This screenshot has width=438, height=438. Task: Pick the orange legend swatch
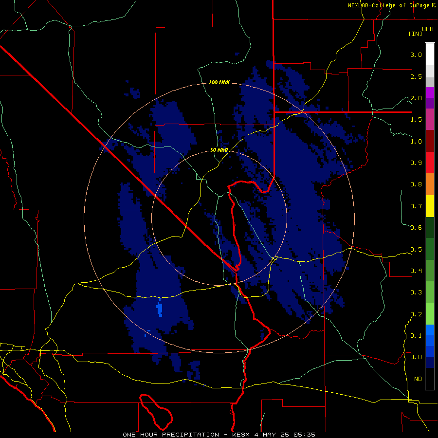pyautogui.click(x=430, y=184)
